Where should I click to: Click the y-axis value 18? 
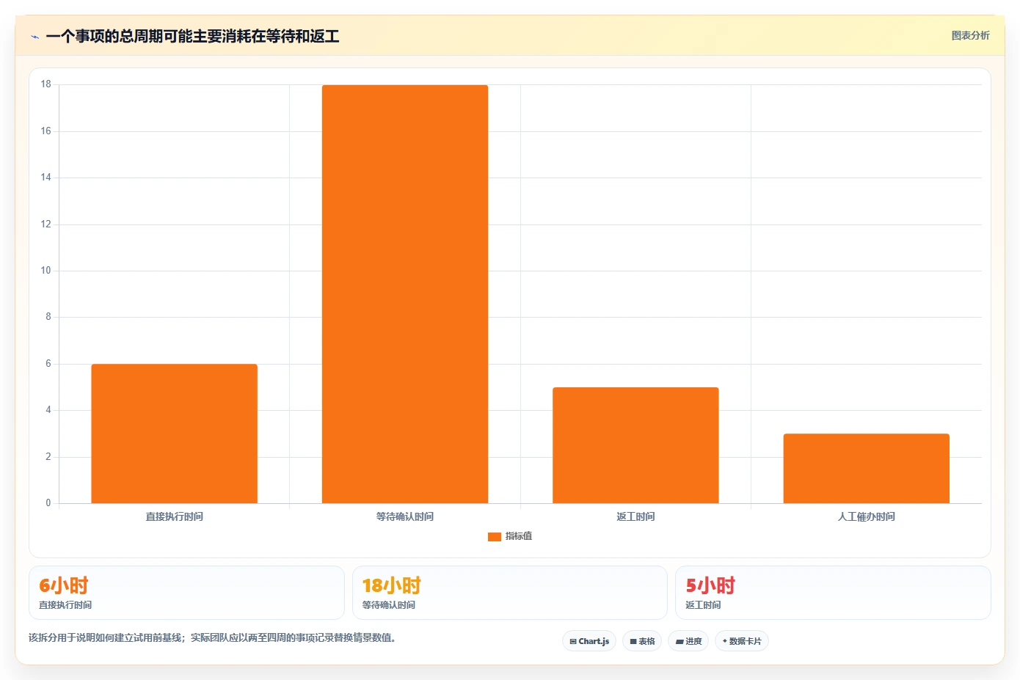(46, 84)
